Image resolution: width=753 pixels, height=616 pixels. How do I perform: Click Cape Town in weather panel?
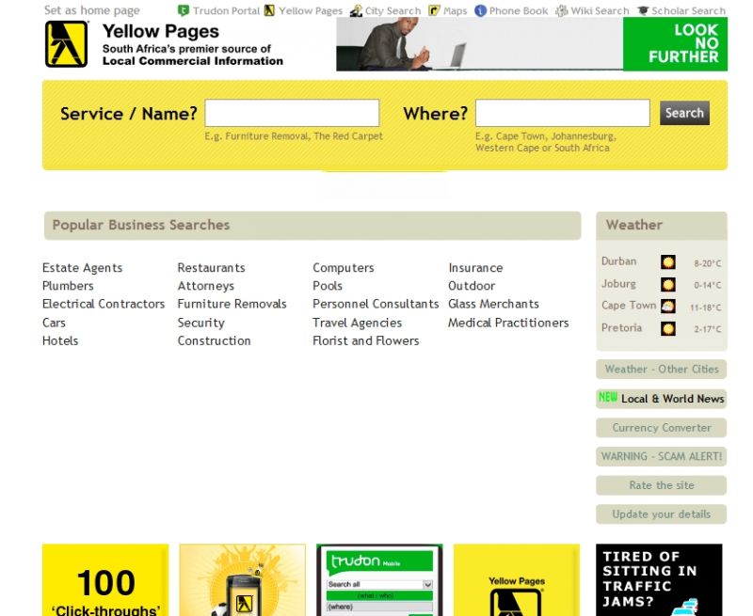tap(628, 306)
